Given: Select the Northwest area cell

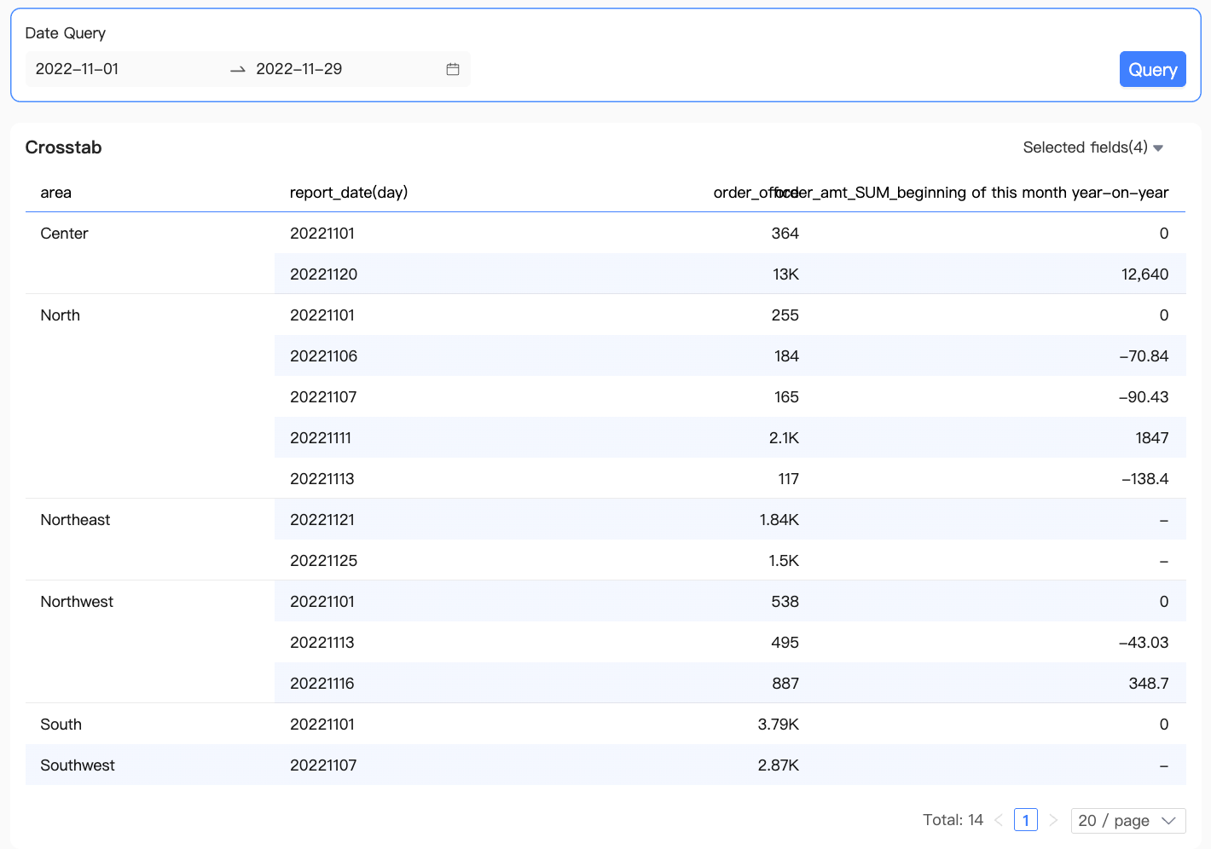Looking at the screenshot, I should pyautogui.click(x=78, y=602).
